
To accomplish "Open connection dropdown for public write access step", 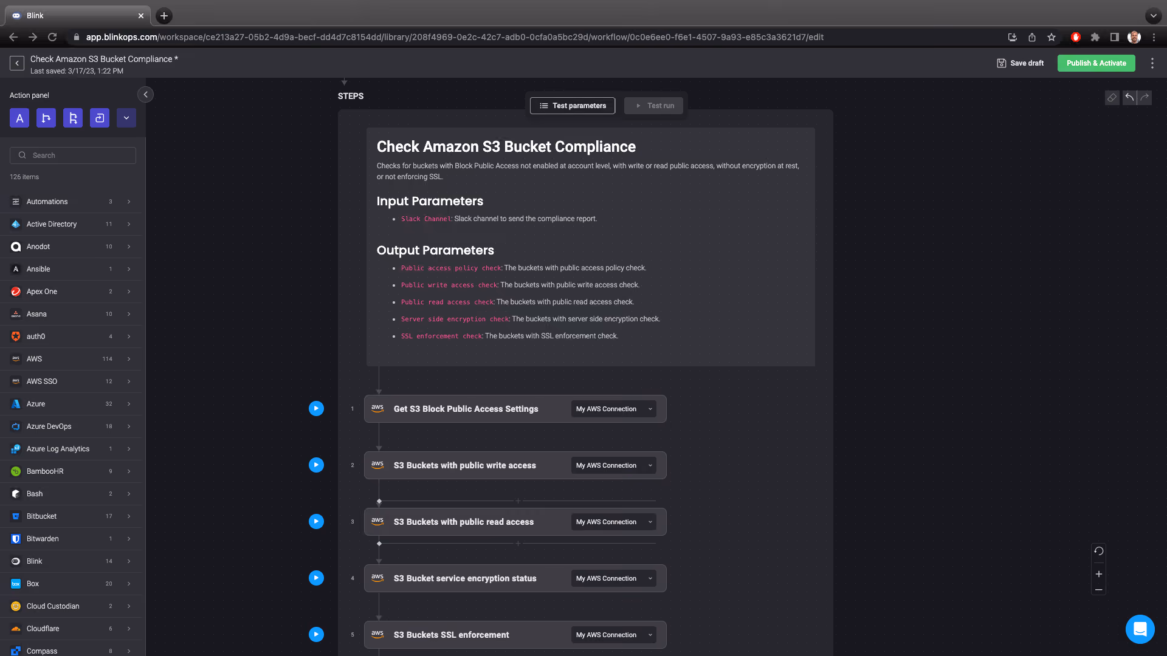I will tap(614, 466).
